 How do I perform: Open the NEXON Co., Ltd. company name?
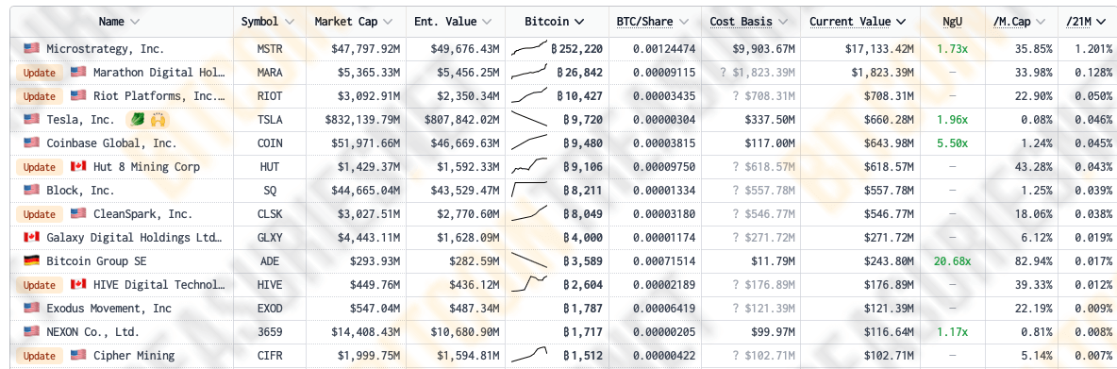(93, 331)
